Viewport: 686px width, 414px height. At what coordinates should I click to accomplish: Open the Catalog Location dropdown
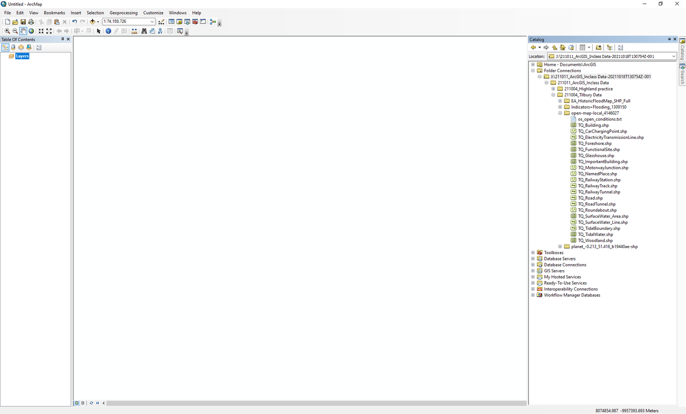point(674,56)
